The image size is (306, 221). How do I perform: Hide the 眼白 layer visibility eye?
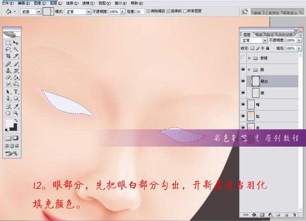(x=243, y=81)
